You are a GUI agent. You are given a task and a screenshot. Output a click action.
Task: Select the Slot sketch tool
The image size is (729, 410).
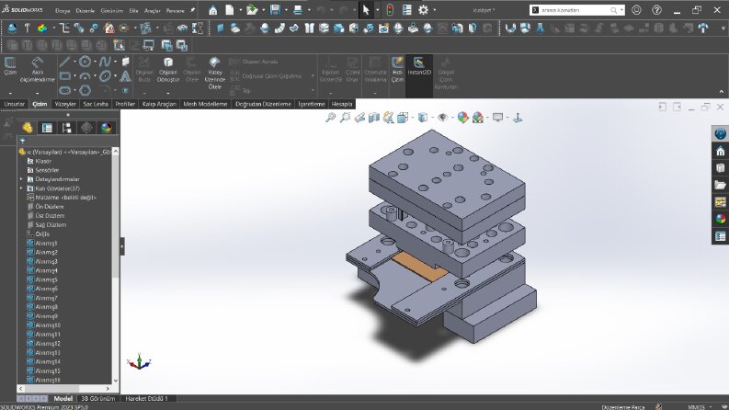click(65, 90)
